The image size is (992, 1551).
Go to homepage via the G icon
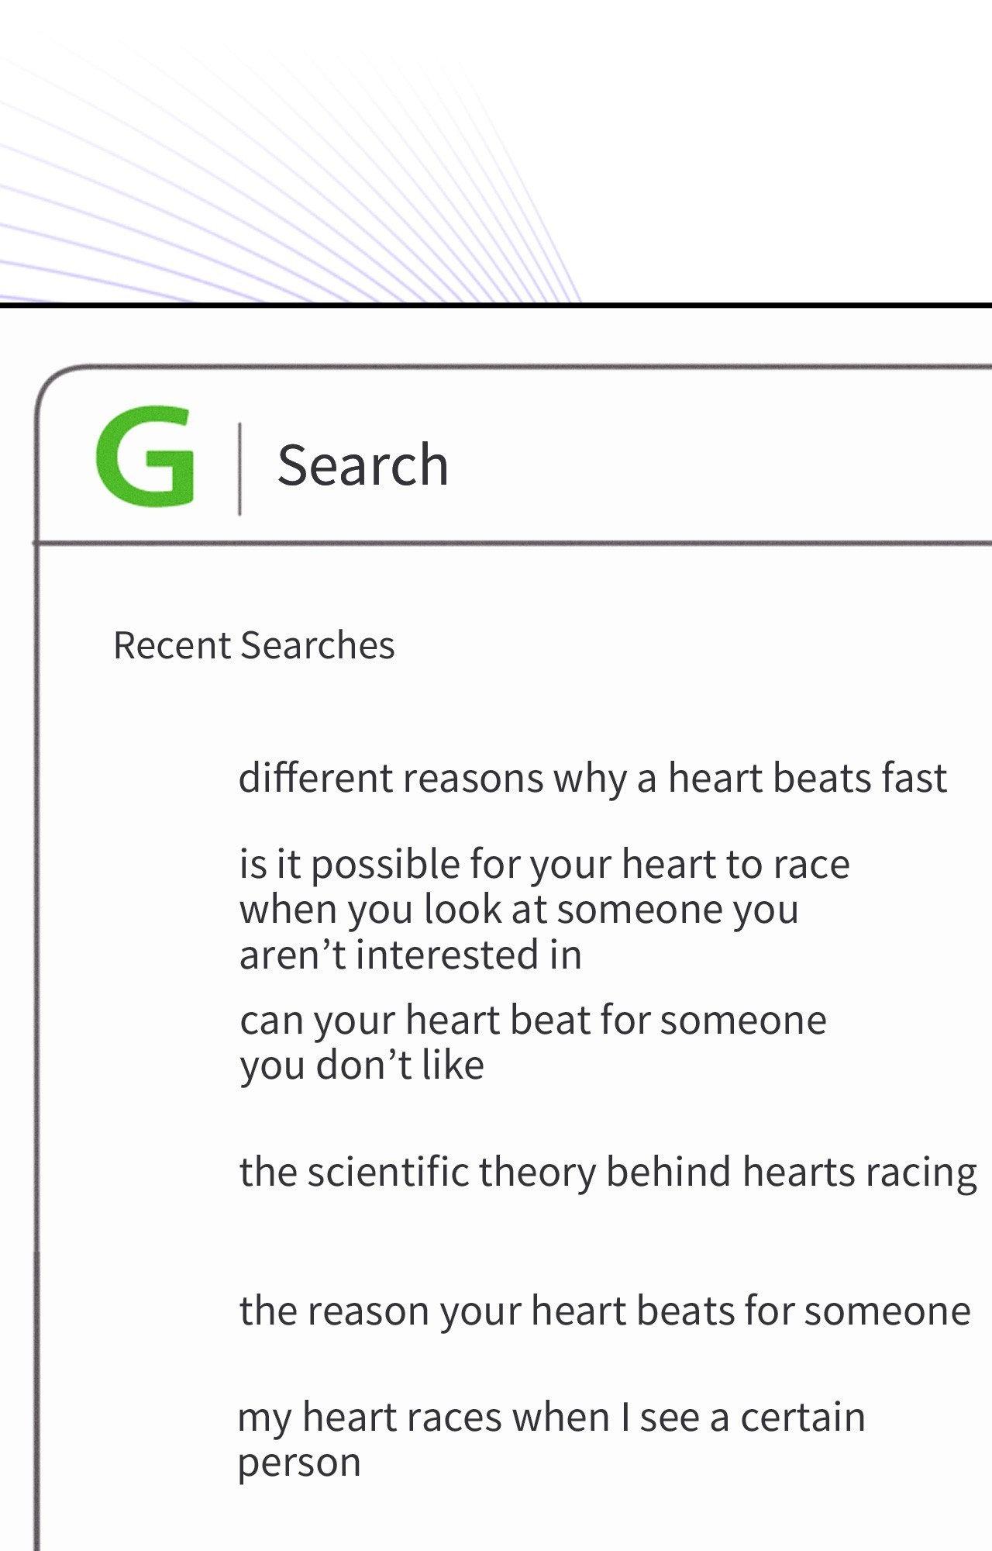click(145, 455)
